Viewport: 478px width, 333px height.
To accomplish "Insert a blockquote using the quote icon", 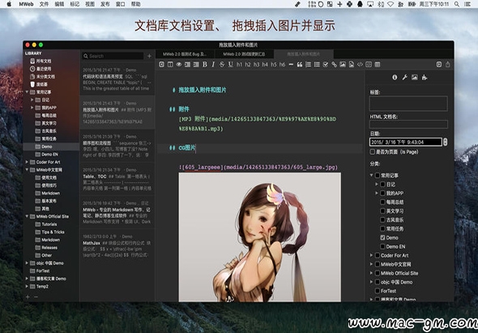I will point(300,64).
